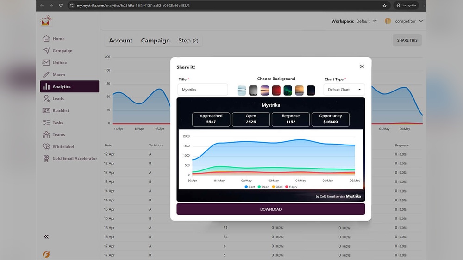
Task: Open the competitor account menu
Action: tap(403, 21)
